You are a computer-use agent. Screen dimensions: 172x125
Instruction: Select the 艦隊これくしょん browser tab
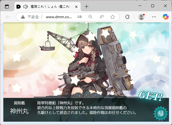[x=47, y=7]
